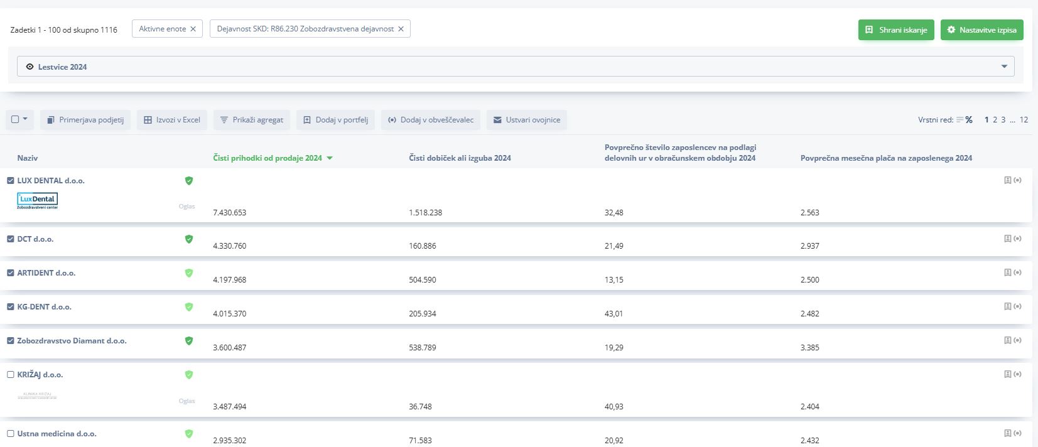
Task: Select current results page 1
Action: (987, 120)
